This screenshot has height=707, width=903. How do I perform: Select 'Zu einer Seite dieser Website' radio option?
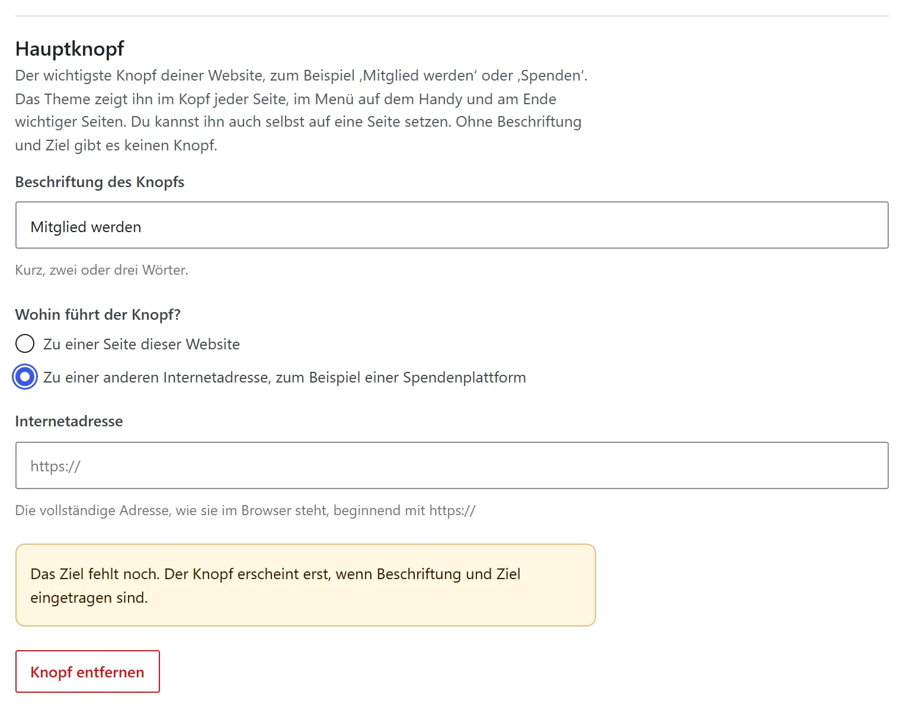point(25,344)
